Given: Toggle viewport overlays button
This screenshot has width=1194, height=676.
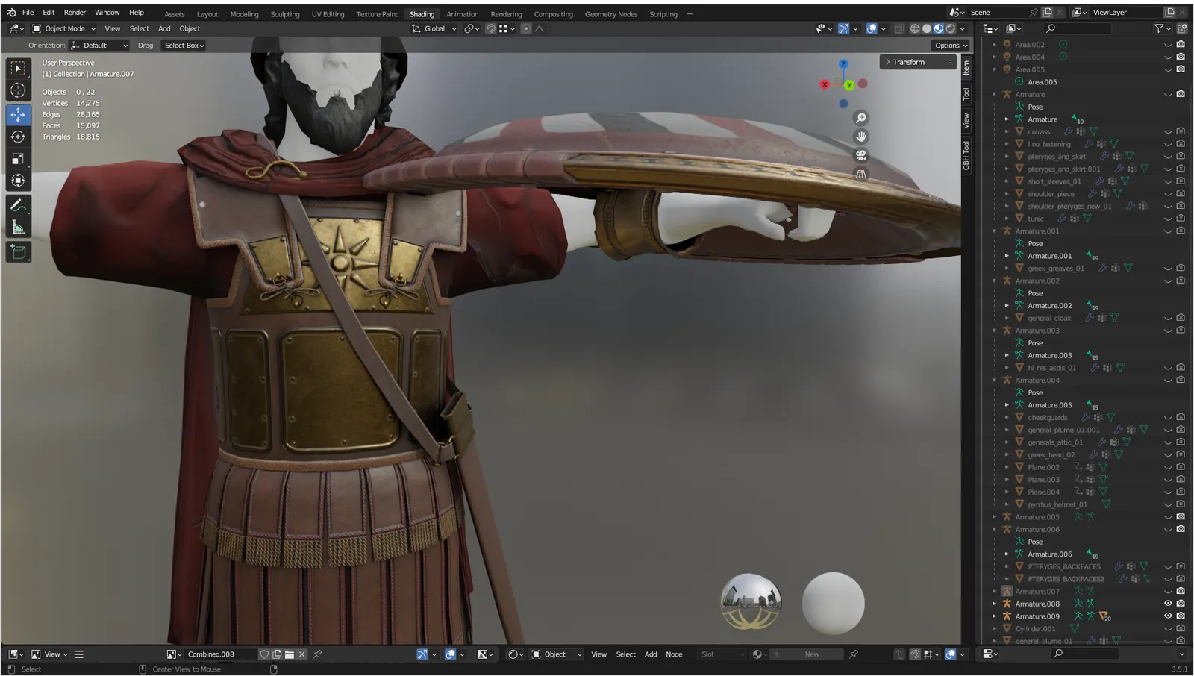Looking at the screenshot, I should (x=872, y=28).
